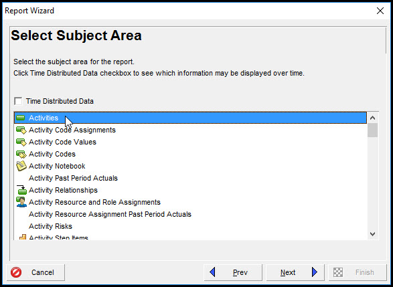
Task: Select the Activity Notebook entry
Action: coord(190,166)
